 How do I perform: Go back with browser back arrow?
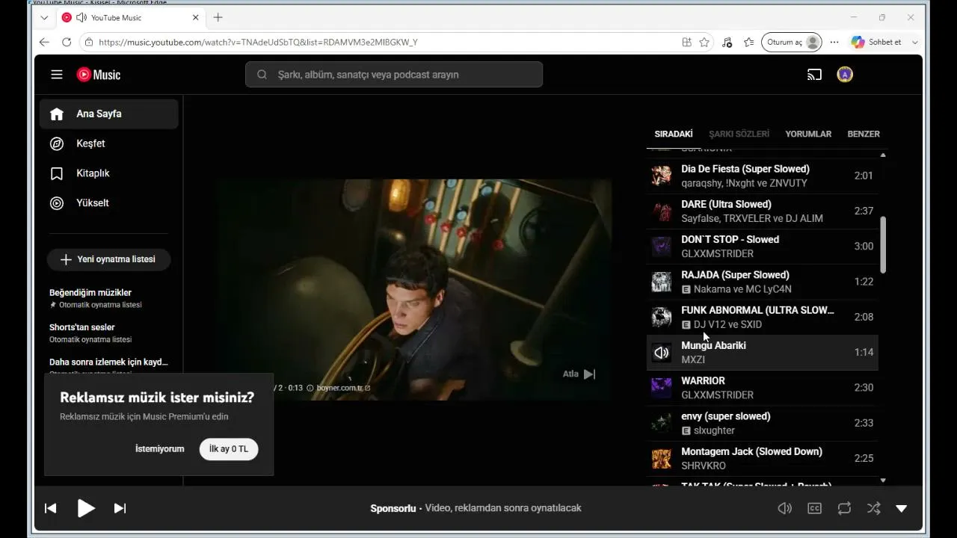click(44, 43)
